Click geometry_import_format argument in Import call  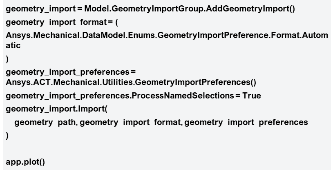pyautogui.click(x=130, y=122)
